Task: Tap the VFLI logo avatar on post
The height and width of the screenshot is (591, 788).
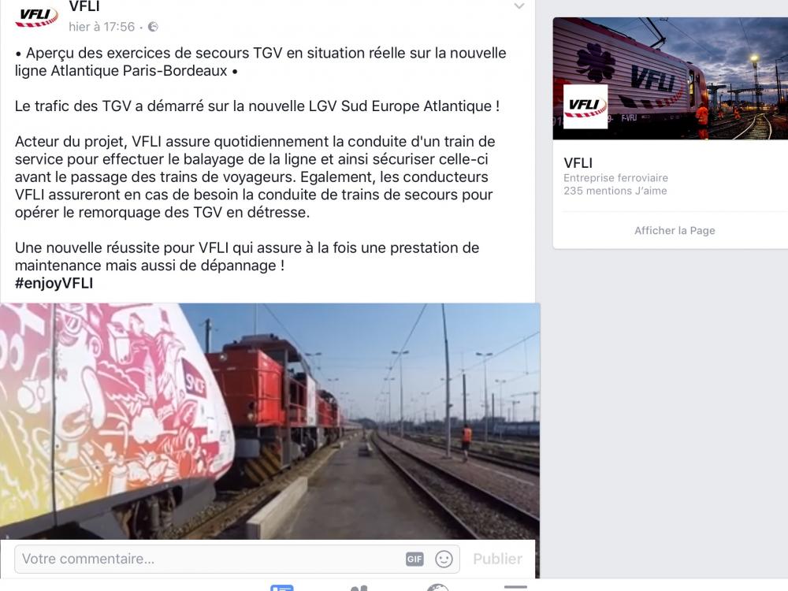Action: (x=36, y=16)
